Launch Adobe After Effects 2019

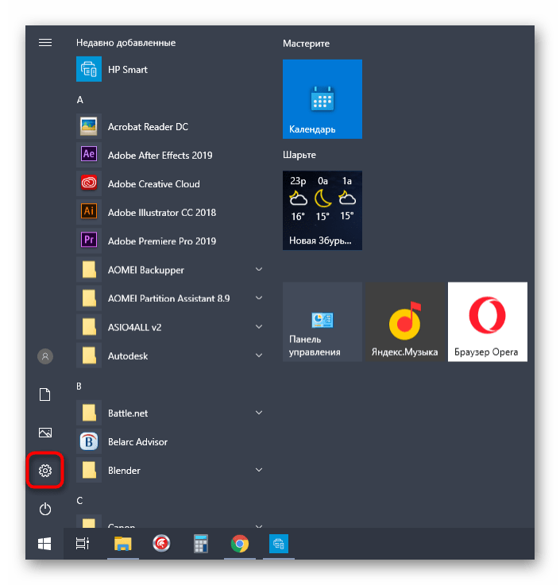pos(160,155)
